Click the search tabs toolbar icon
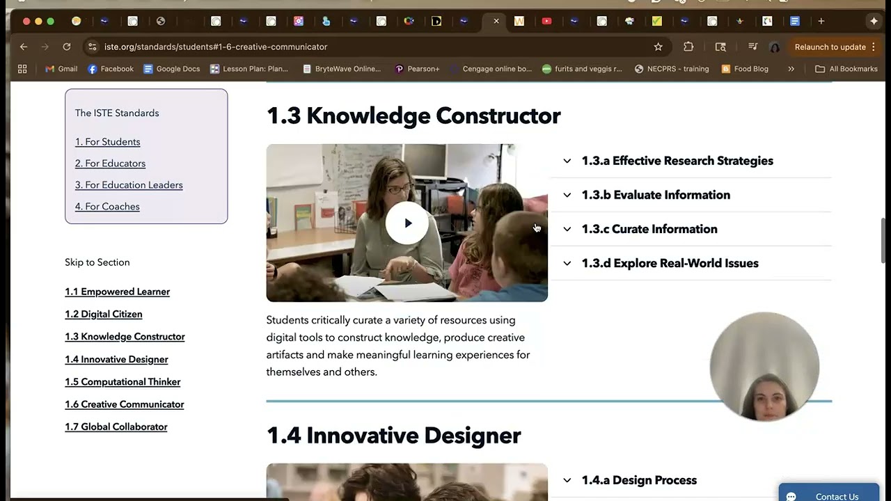Viewport: 891px width, 501px height. (x=720, y=47)
